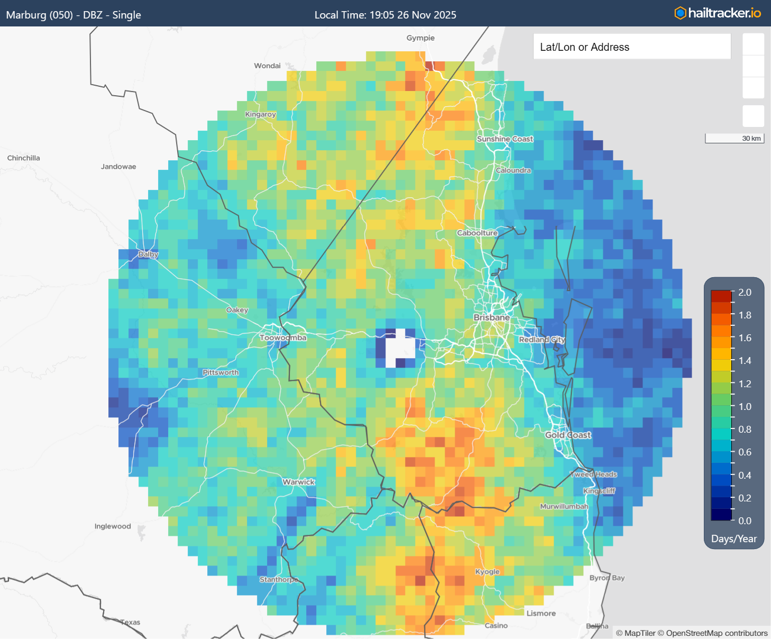Click the dark red 2.0 legend swatch

(721, 296)
